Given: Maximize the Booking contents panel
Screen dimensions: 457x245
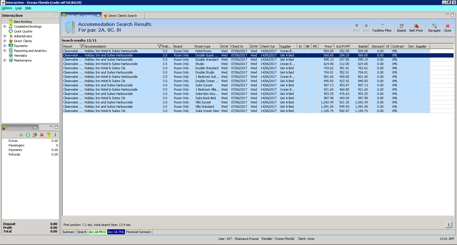Looking at the screenshot, I should coord(56,127).
